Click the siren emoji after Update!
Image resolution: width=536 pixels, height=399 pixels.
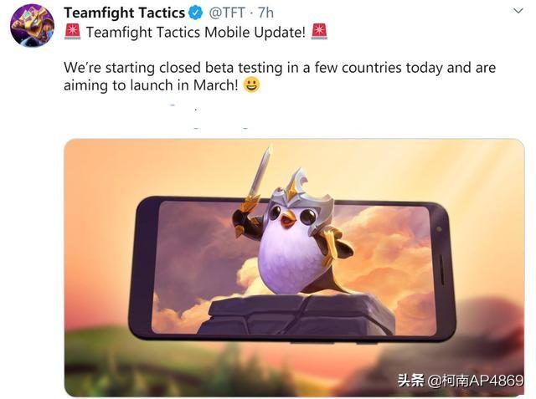[x=319, y=32]
